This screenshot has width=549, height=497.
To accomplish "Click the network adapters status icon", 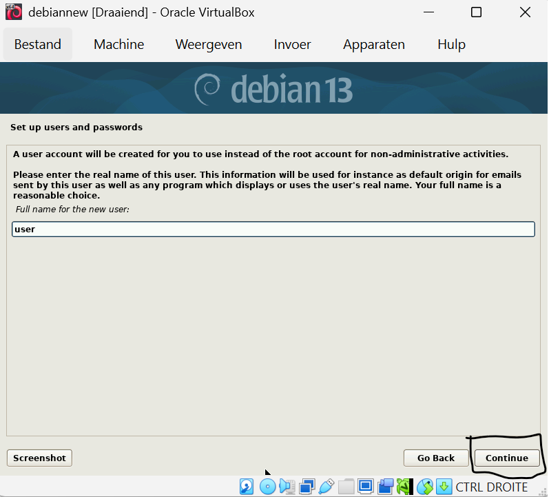I will click(x=307, y=487).
